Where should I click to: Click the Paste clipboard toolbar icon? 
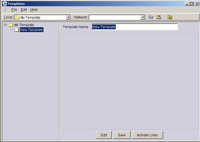point(159,17)
